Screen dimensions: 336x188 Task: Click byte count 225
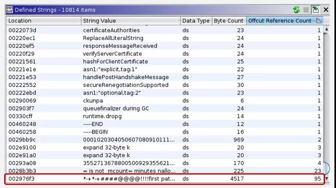point(239,171)
